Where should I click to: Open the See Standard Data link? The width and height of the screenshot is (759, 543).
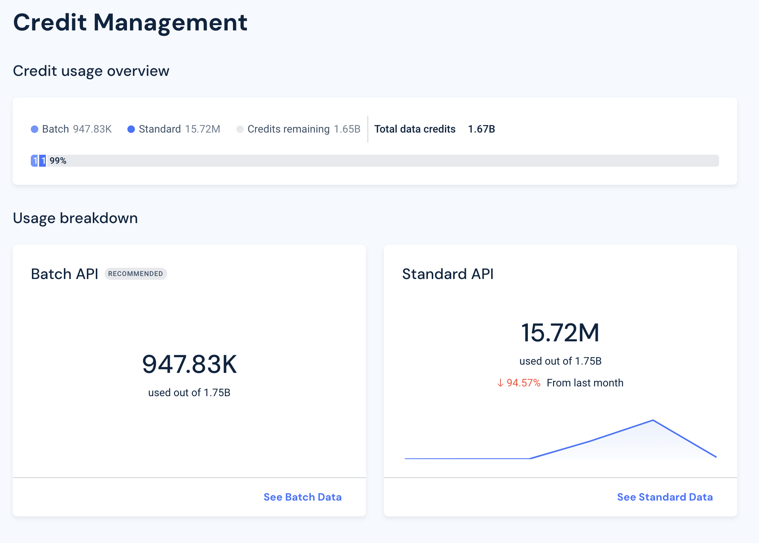point(665,497)
